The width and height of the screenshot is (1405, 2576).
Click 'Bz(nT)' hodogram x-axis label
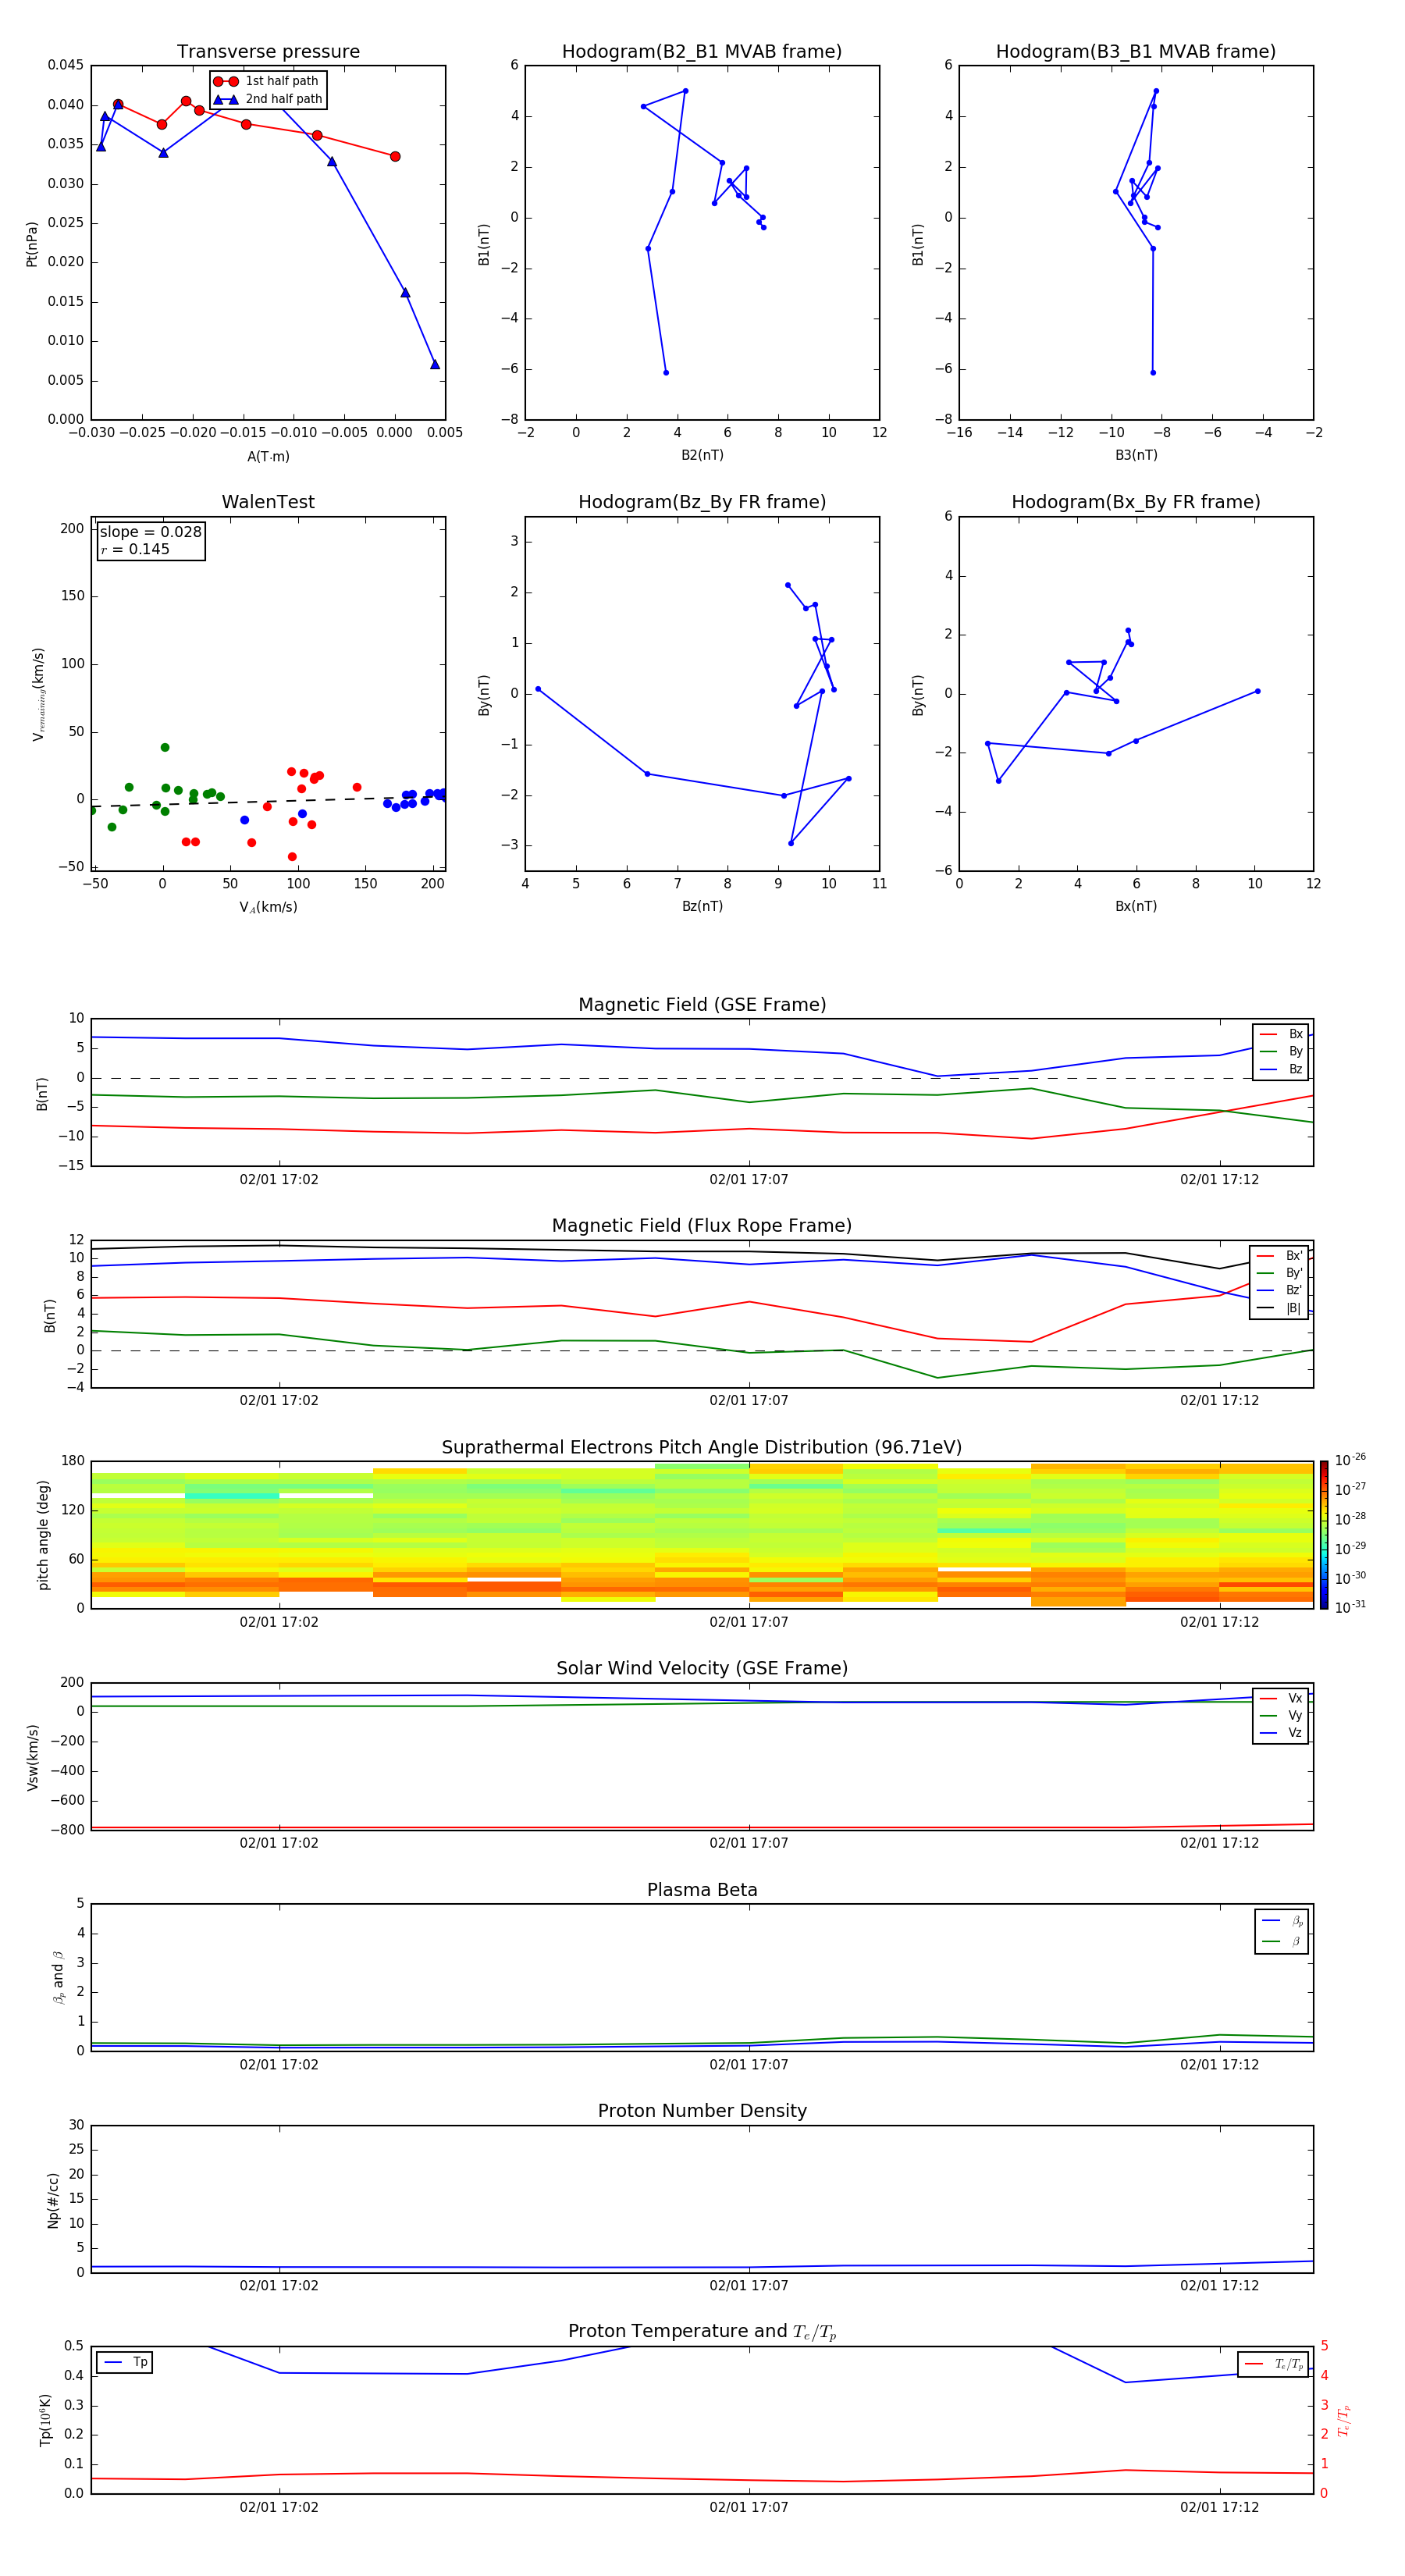pyautogui.click(x=702, y=907)
